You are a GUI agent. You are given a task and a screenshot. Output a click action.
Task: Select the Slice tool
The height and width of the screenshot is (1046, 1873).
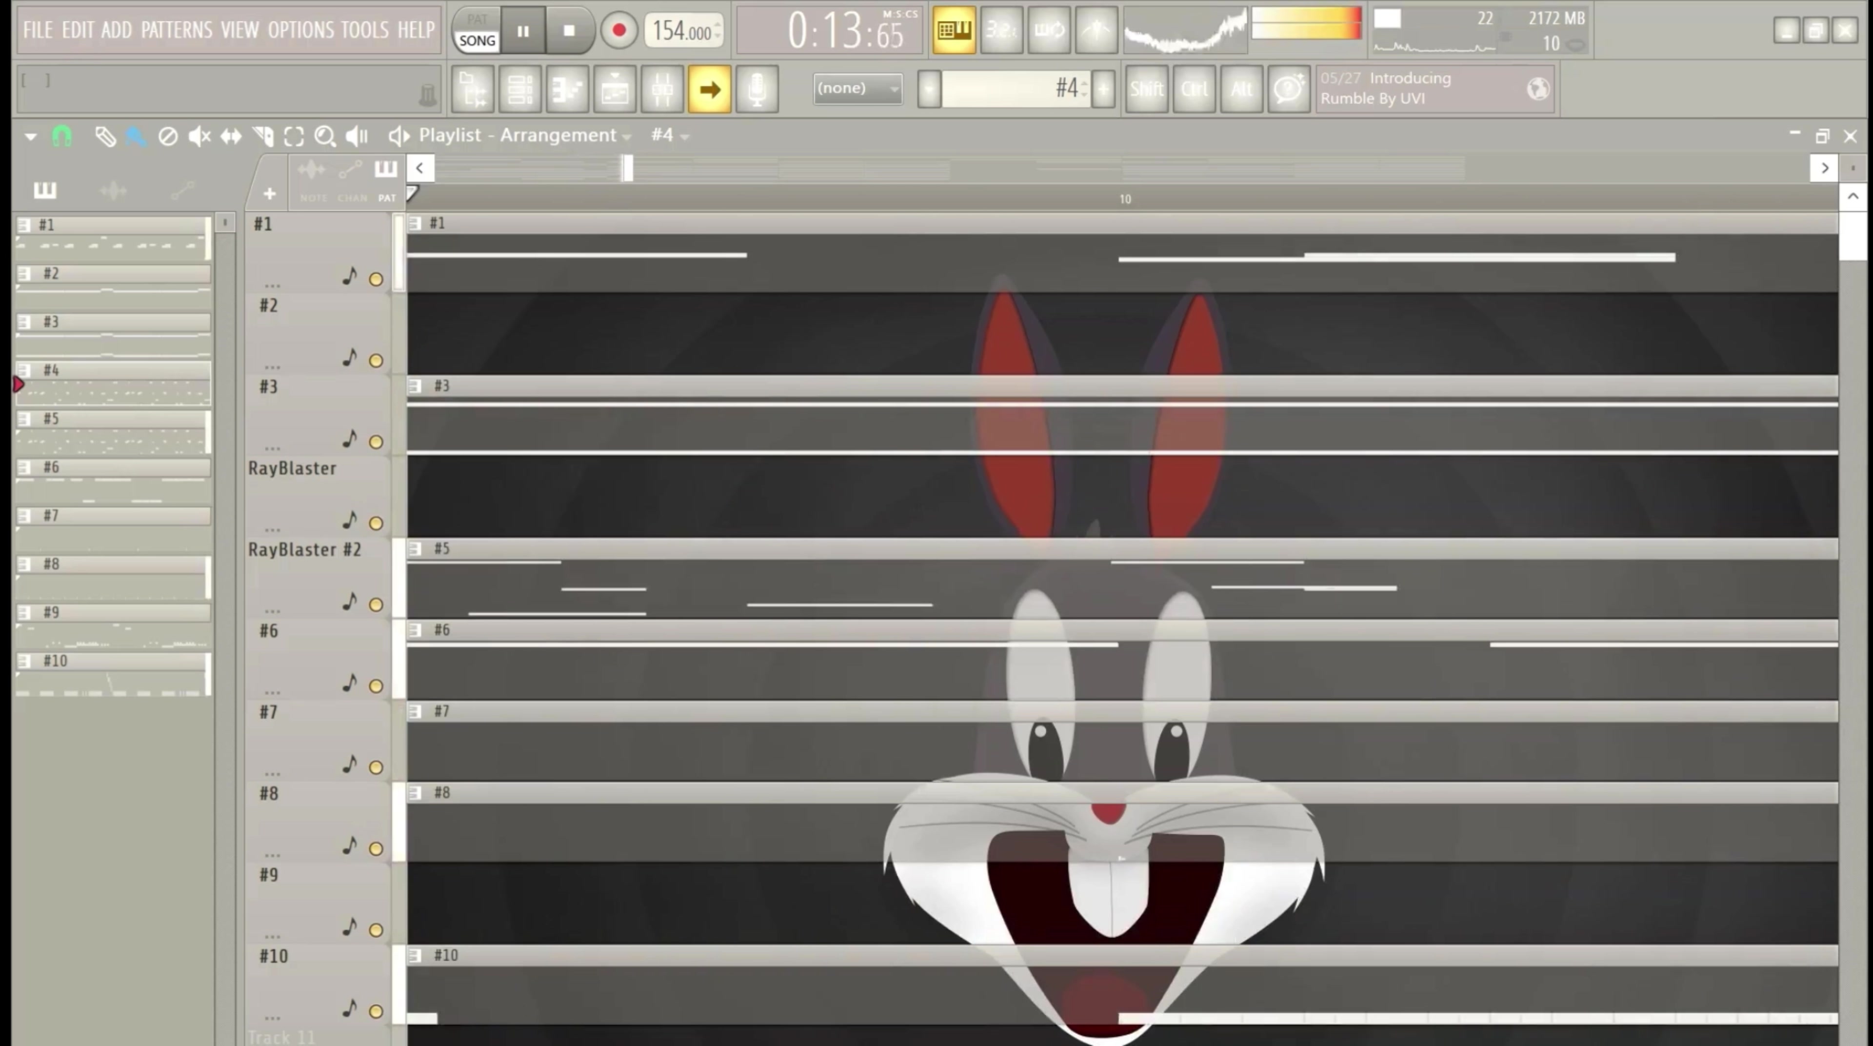263,136
